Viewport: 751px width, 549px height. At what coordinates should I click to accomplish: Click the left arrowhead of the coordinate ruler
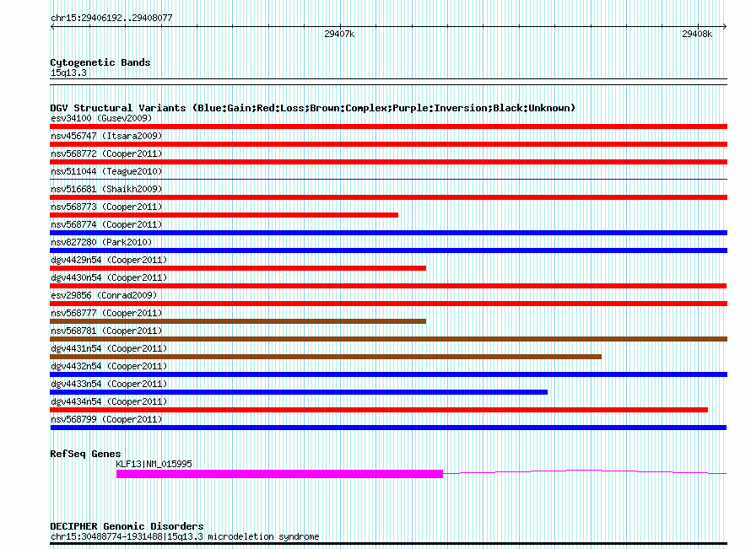tap(52, 27)
